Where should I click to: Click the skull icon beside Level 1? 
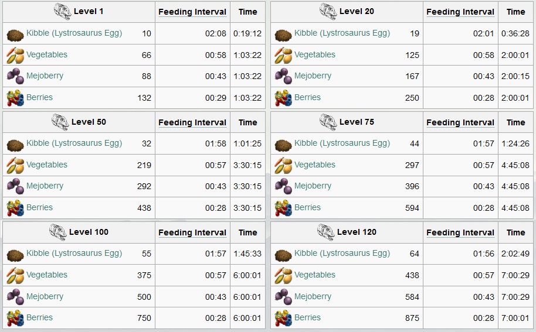click(63, 11)
